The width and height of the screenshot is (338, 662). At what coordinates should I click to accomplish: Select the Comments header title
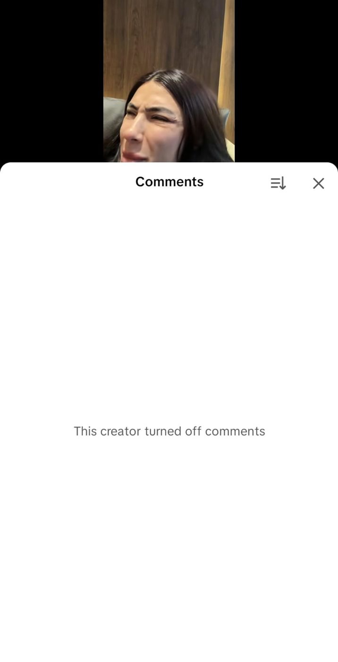tap(169, 182)
